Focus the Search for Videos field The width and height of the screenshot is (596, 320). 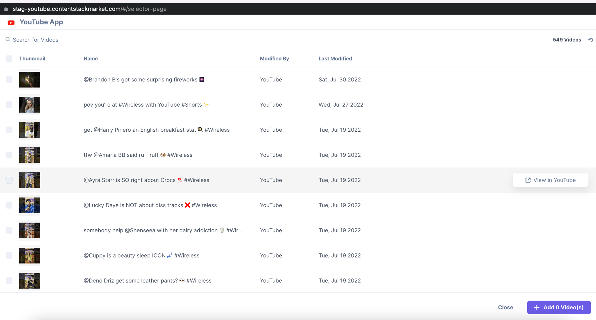pyautogui.click(x=36, y=40)
